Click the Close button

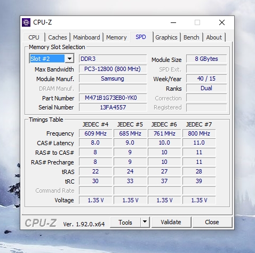(212, 222)
